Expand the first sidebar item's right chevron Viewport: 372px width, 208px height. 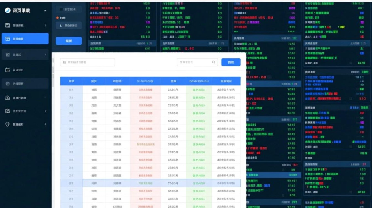coord(45,26)
